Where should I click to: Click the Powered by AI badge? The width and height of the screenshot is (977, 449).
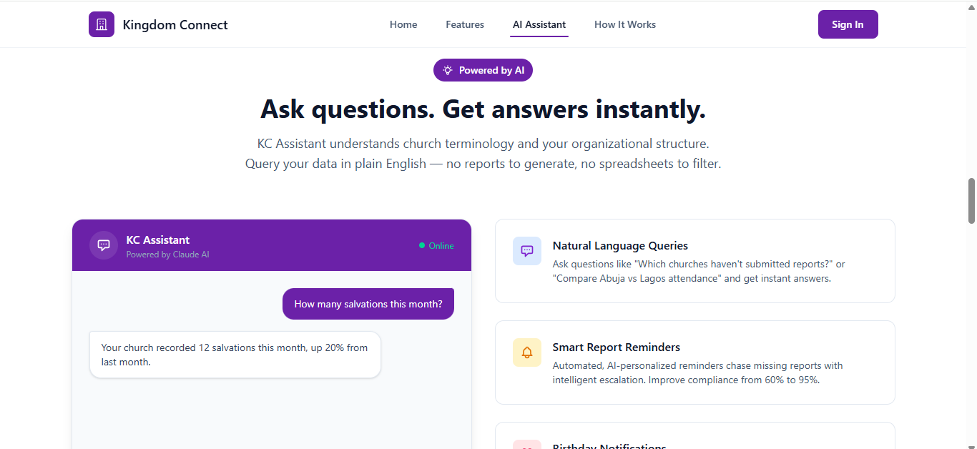pyautogui.click(x=483, y=70)
